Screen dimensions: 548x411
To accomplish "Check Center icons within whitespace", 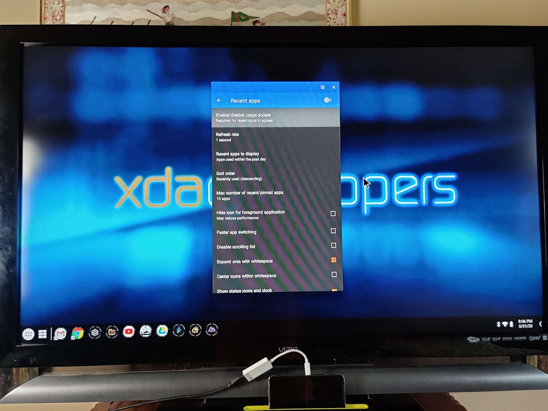I will tap(334, 274).
